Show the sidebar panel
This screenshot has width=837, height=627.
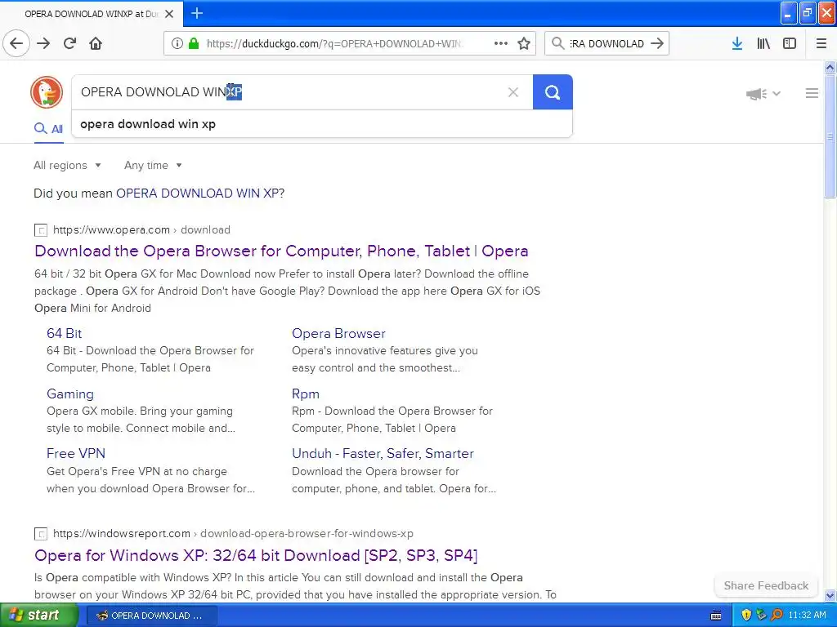click(790, 43)
